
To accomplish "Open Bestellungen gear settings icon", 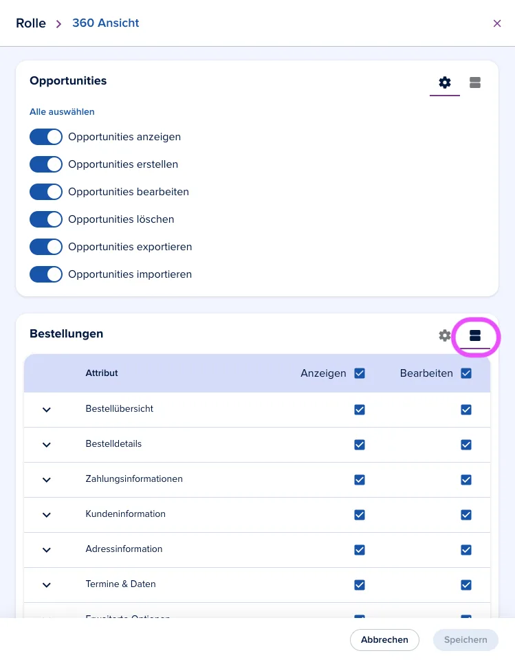I will [444, 335].
